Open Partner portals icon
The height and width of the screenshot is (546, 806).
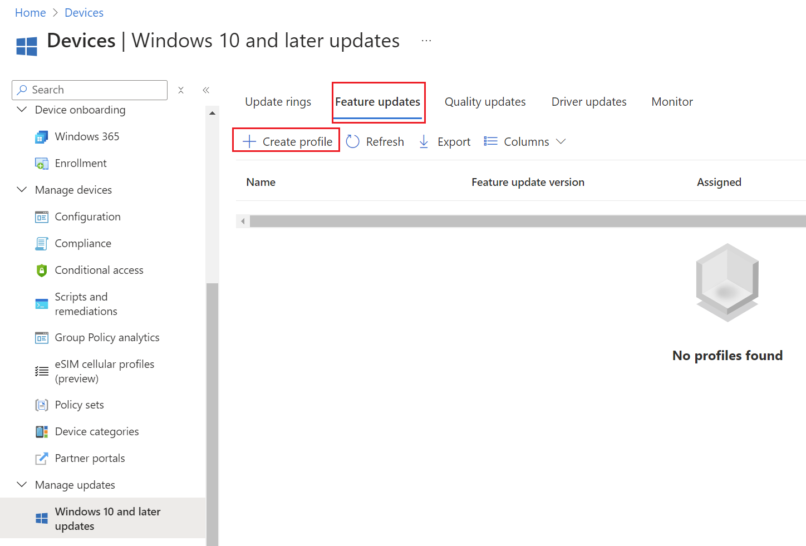pyautogui.click(x=42, y=459)
